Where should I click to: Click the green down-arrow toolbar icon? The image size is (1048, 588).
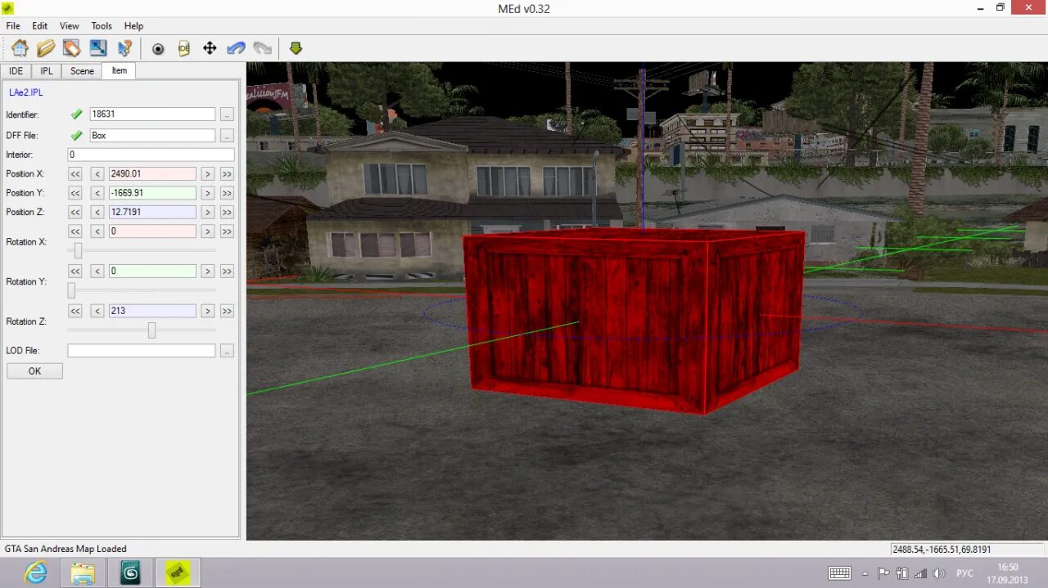pos(296,48)
